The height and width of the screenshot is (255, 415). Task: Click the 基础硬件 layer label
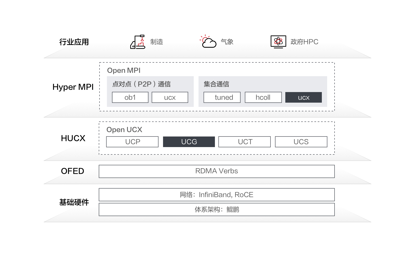74,202
